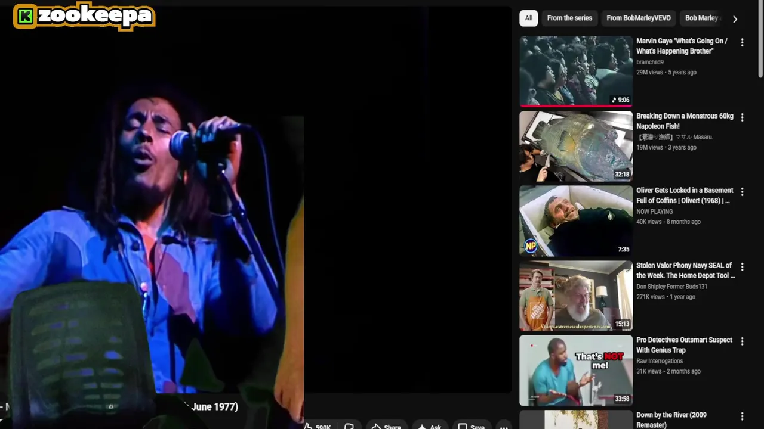The width and height of the screenshot is (764, 429).
Task: Open options menu for Stolen Valor video
Action: (742, 267)
